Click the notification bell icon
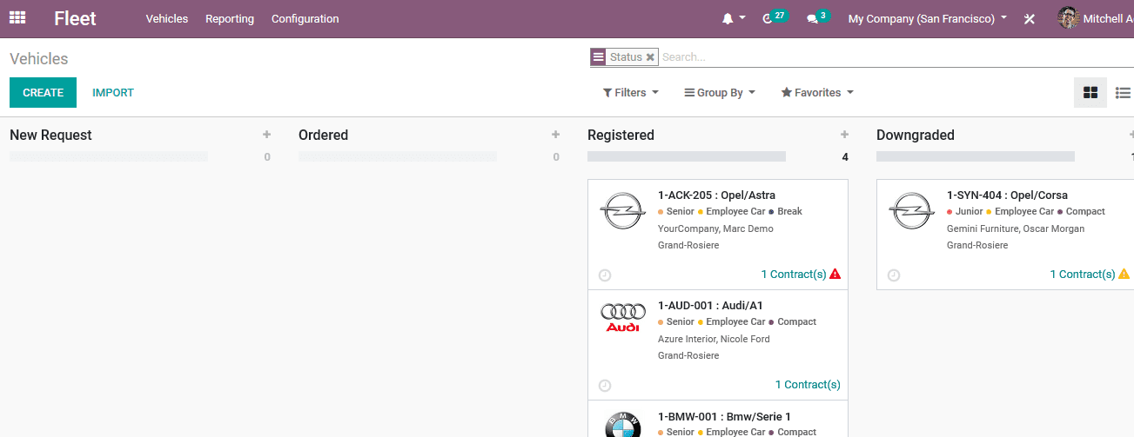1134x437 pixels. (x=728, y=18)
